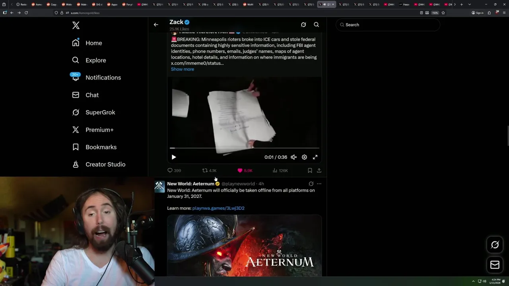Click browser forward button
This screenshot has width=509, height=286.
coord(19,13)
